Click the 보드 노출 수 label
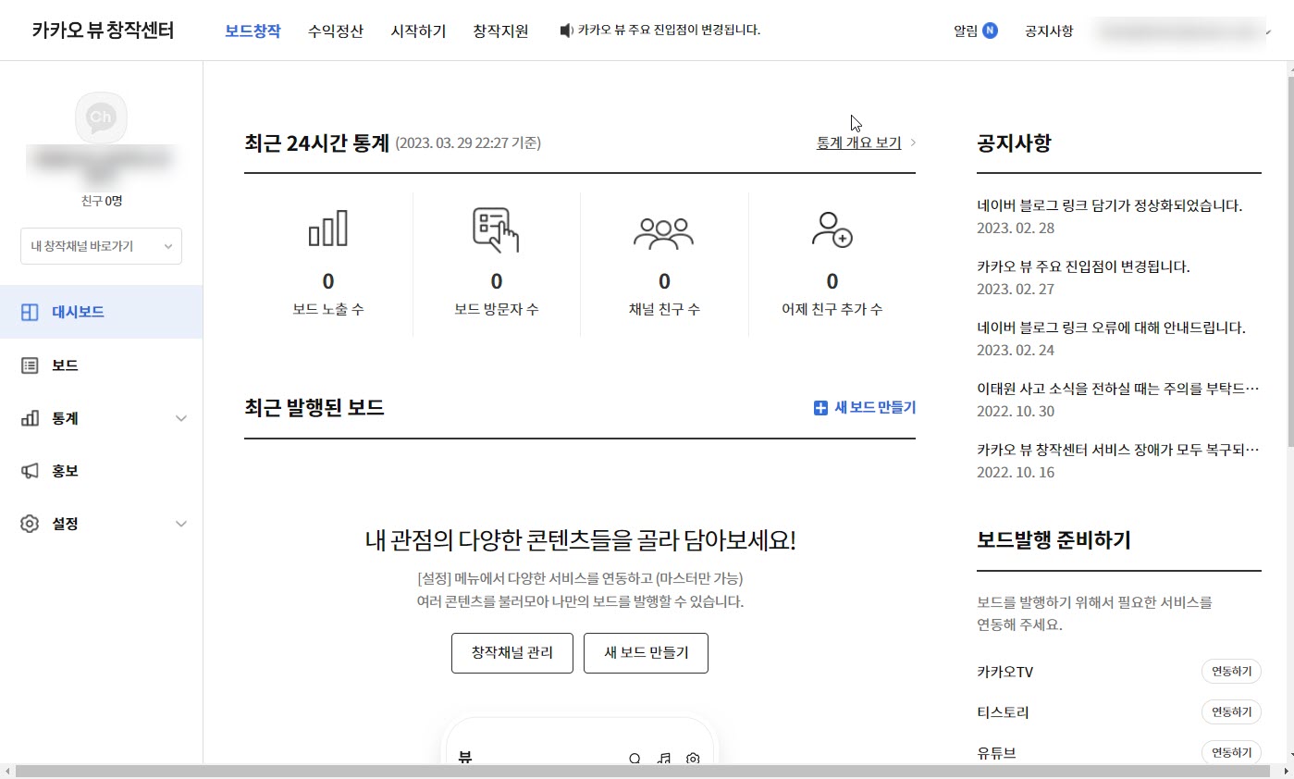 click(x=328, y=309)
